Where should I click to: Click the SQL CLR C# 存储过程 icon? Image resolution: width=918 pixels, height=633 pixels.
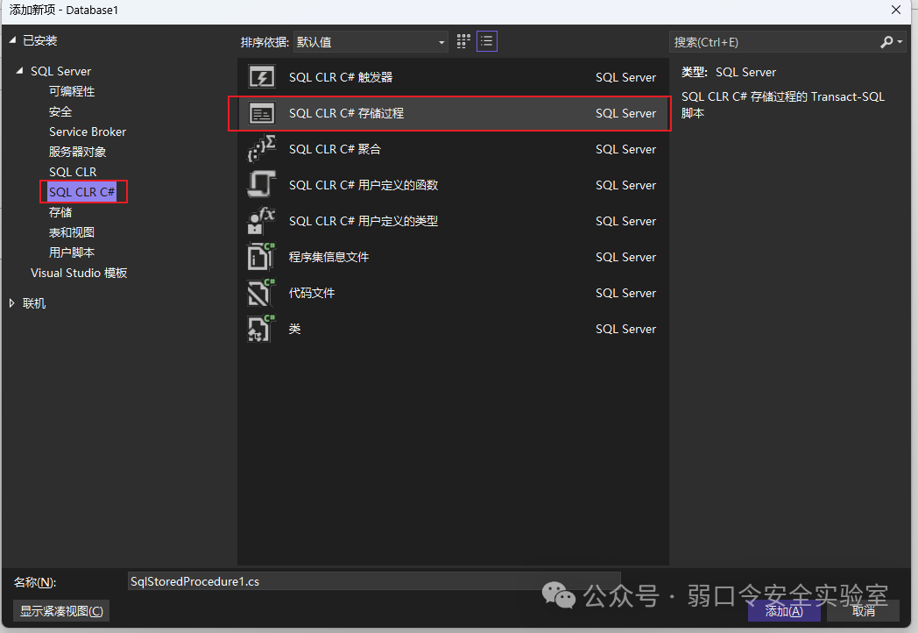(x=261, y=113)
